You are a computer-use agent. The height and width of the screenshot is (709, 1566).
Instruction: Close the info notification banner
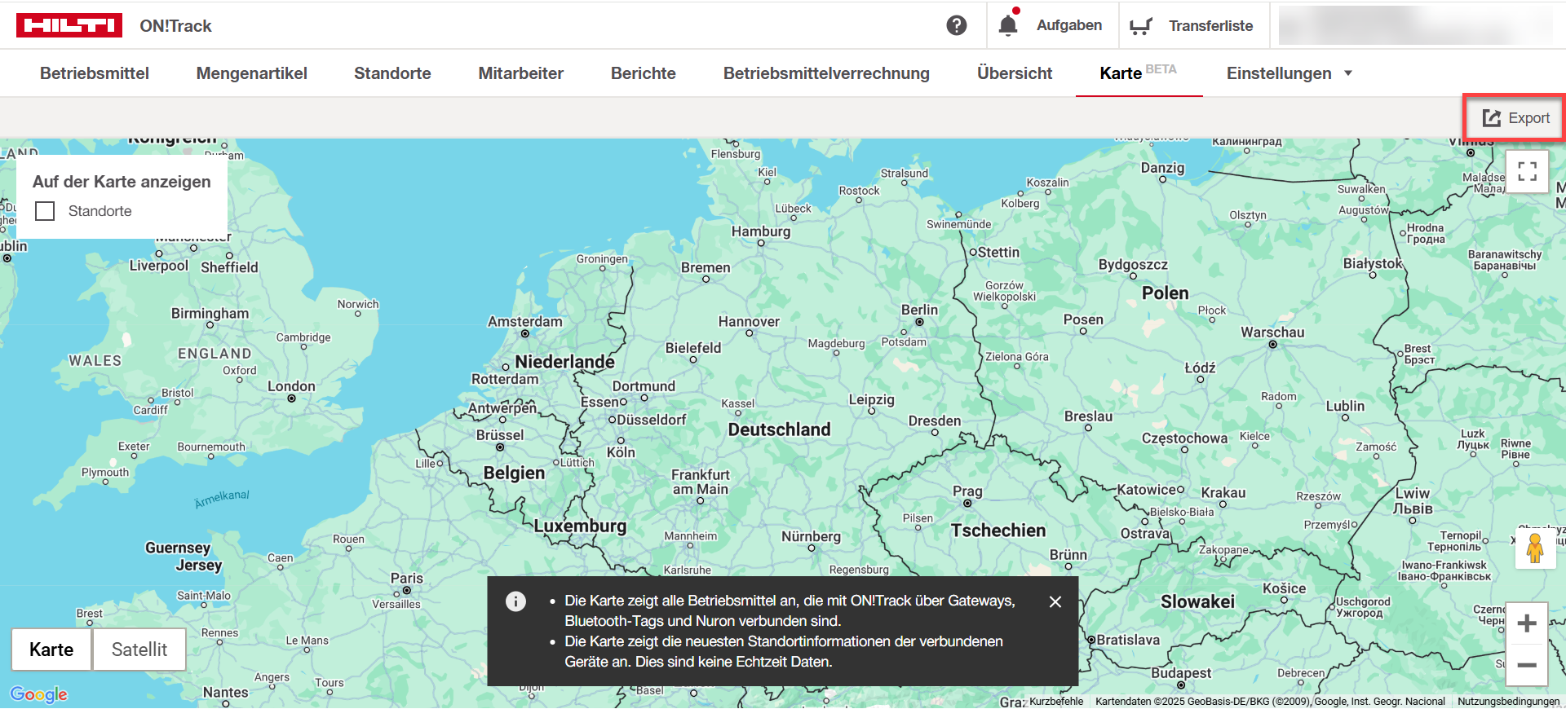point(1055,601)
